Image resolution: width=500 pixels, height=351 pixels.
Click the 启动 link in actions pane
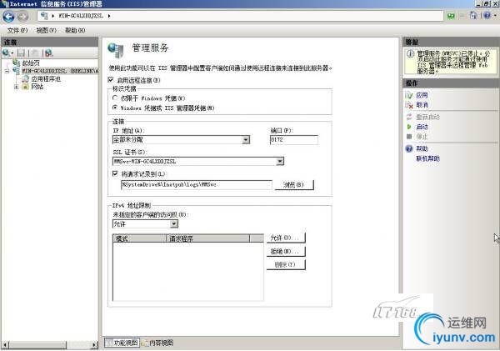point(422,127)
